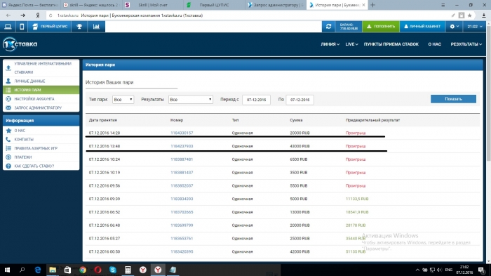Select История пари in sidebar
Viewport: 491px width, 276px height.
click(41, 90)
